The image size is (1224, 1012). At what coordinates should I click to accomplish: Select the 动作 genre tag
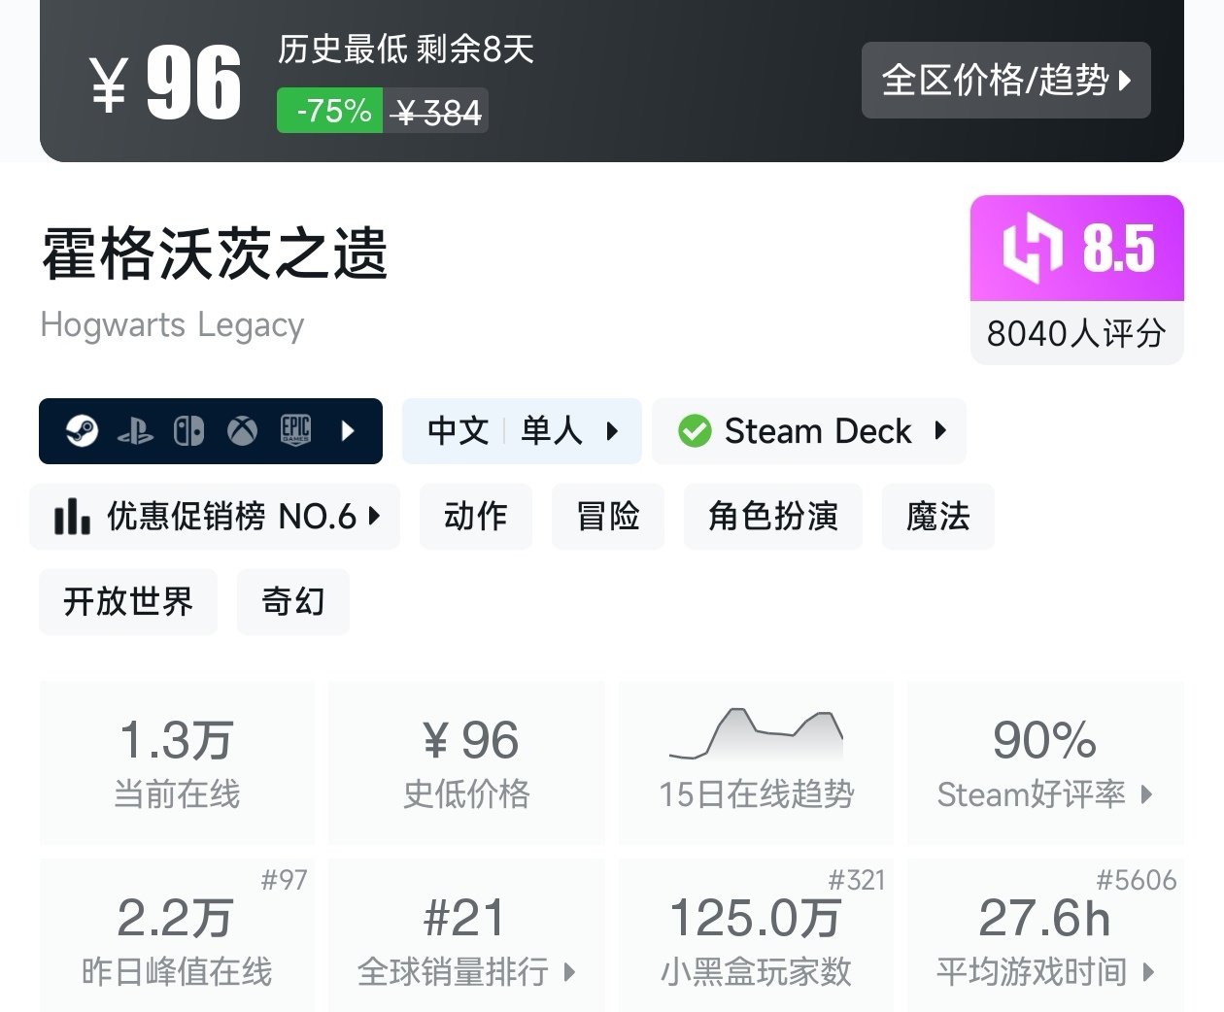point(475,517)
